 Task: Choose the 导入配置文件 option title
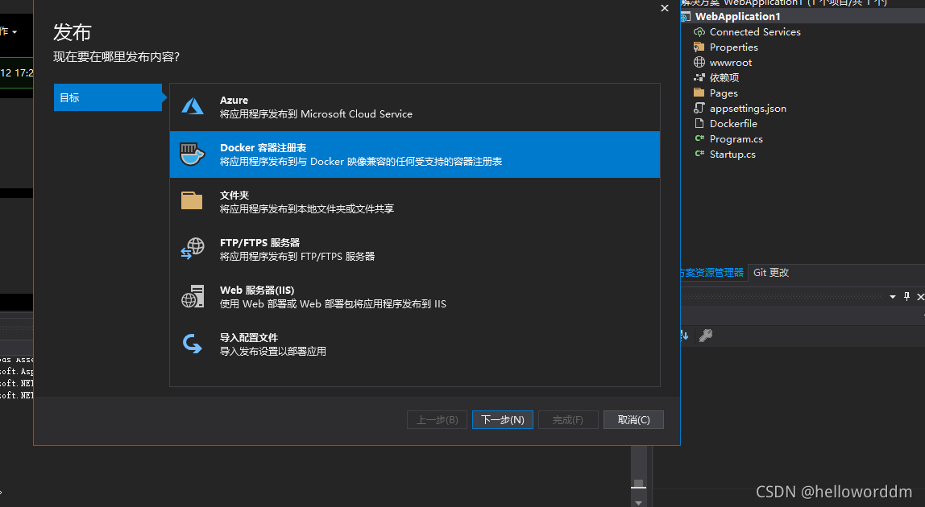click(x=249, y=338)
